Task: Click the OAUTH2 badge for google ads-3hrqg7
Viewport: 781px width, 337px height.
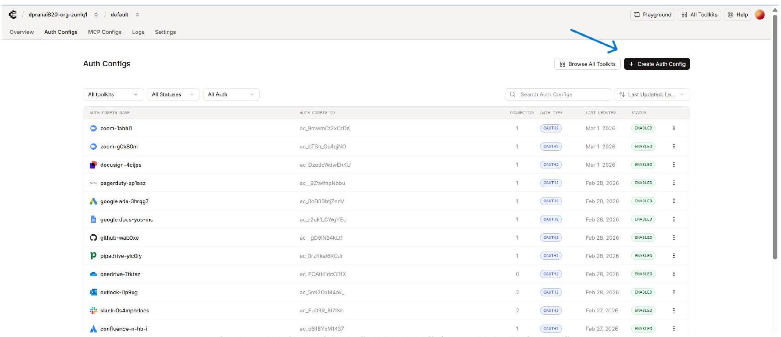Action: coord(551,201)
